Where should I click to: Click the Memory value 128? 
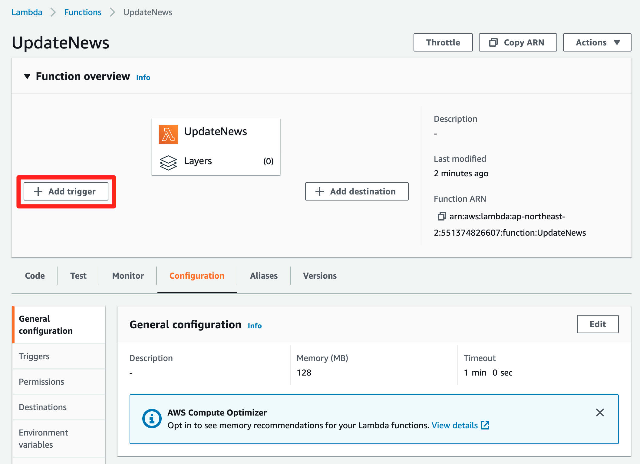304,373
